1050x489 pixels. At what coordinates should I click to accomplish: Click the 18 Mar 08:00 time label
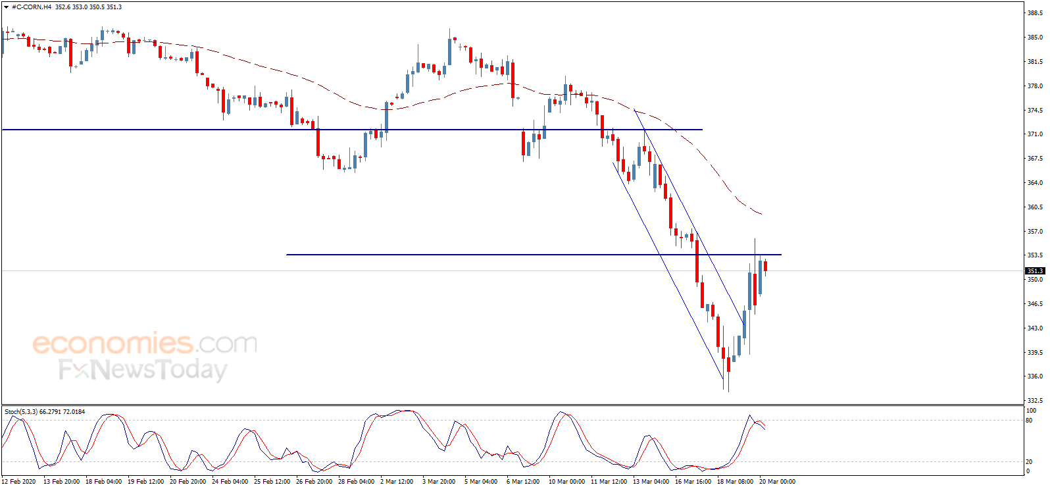point(735,482)
